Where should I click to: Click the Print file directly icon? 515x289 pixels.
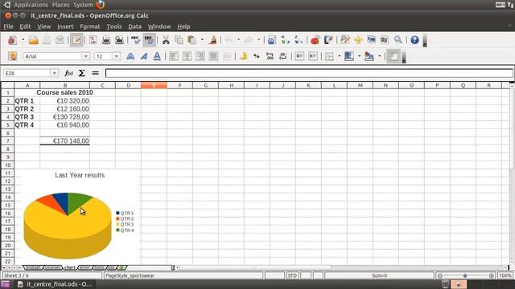tap(106, 40)
